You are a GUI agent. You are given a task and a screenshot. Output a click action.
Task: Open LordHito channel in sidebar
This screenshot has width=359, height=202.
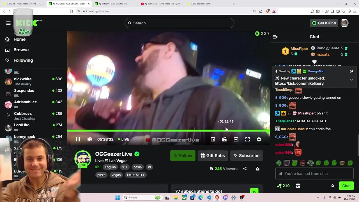coord(33,127)
